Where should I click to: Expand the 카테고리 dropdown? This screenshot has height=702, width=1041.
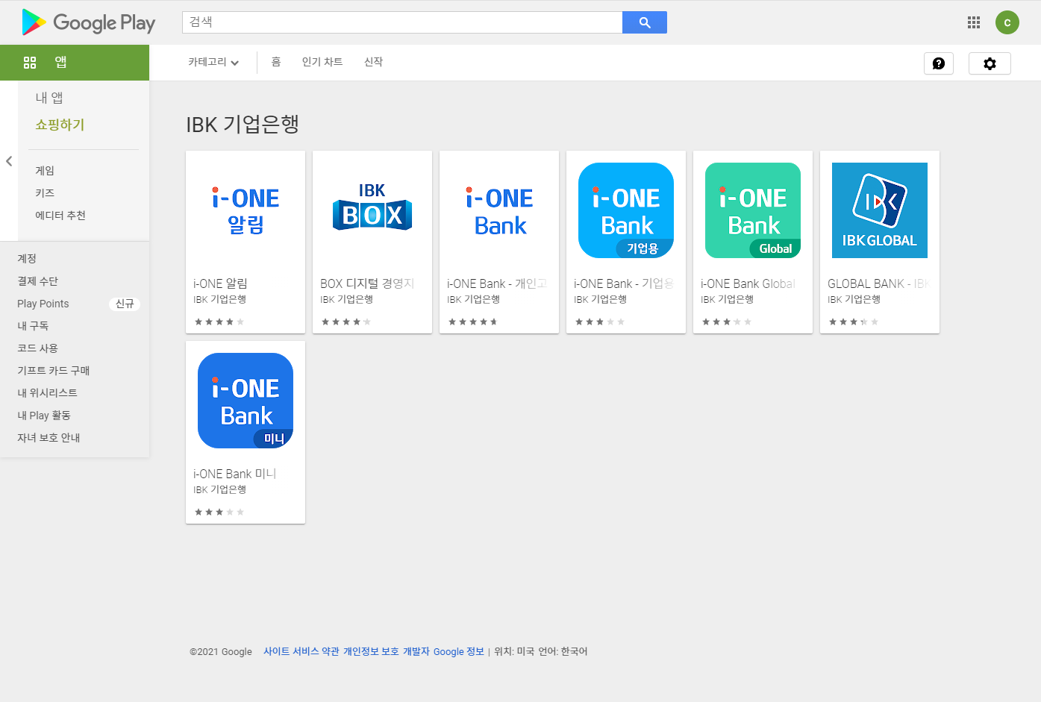coord(213,62)
